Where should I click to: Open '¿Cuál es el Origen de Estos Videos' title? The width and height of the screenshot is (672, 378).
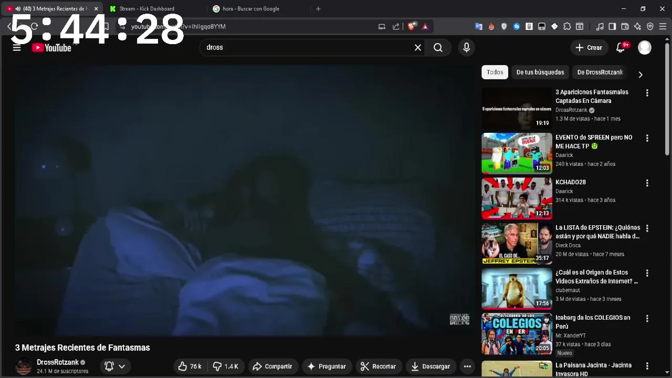597,277
